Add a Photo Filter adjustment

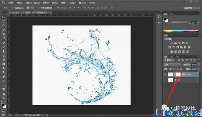(181, 47)
